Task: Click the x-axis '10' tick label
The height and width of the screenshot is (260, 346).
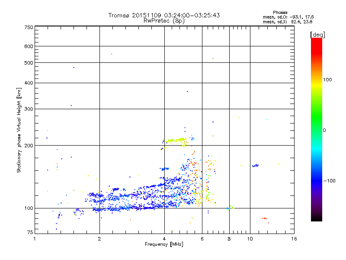Action: (x=250, y=239)
